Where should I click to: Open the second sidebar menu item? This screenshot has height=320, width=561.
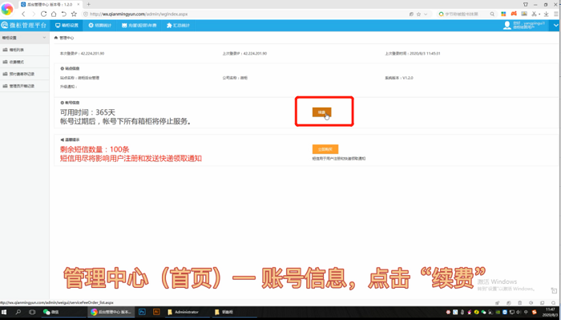[x=25, y=62]
